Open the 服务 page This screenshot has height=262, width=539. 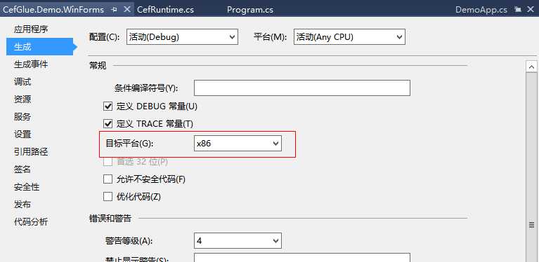point(22,117)
